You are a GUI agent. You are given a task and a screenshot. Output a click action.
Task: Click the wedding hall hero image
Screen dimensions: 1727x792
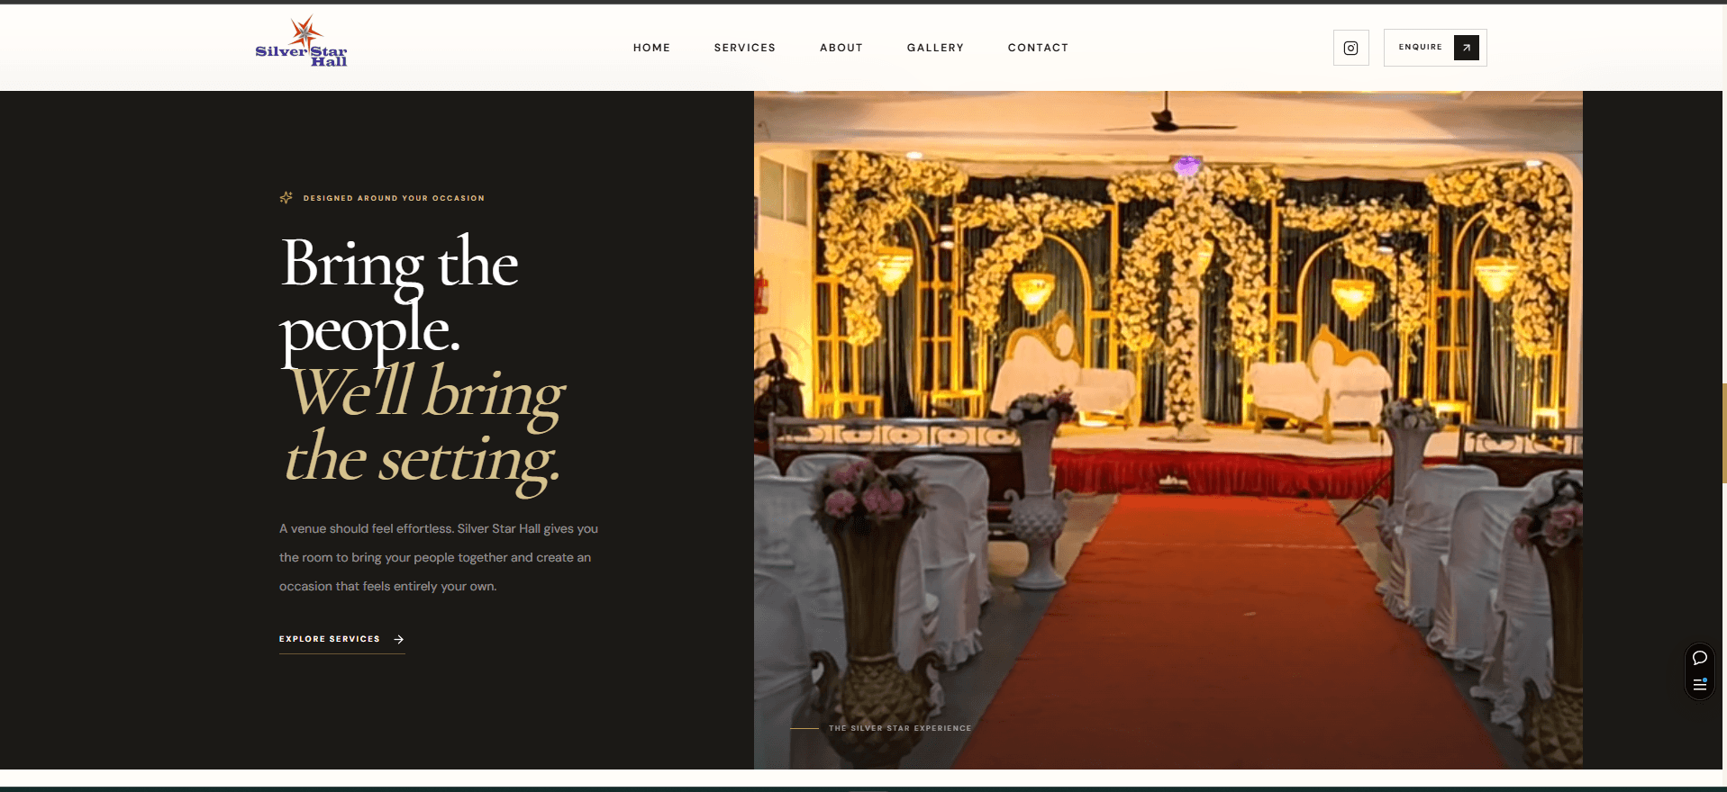coord(1168,430)
